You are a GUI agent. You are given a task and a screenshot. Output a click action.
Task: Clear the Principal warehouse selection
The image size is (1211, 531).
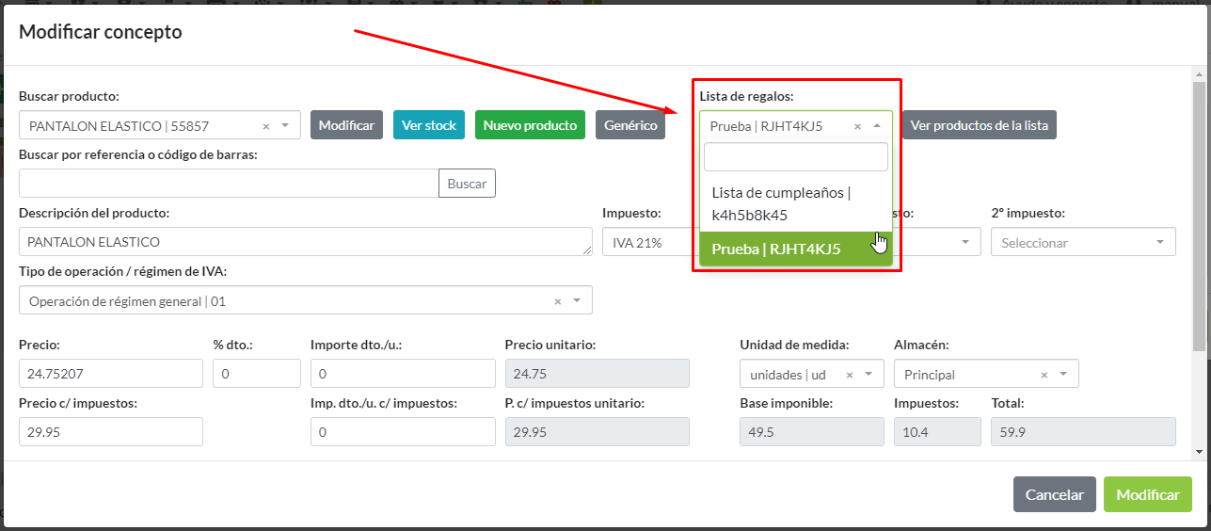click(1044, 375)
